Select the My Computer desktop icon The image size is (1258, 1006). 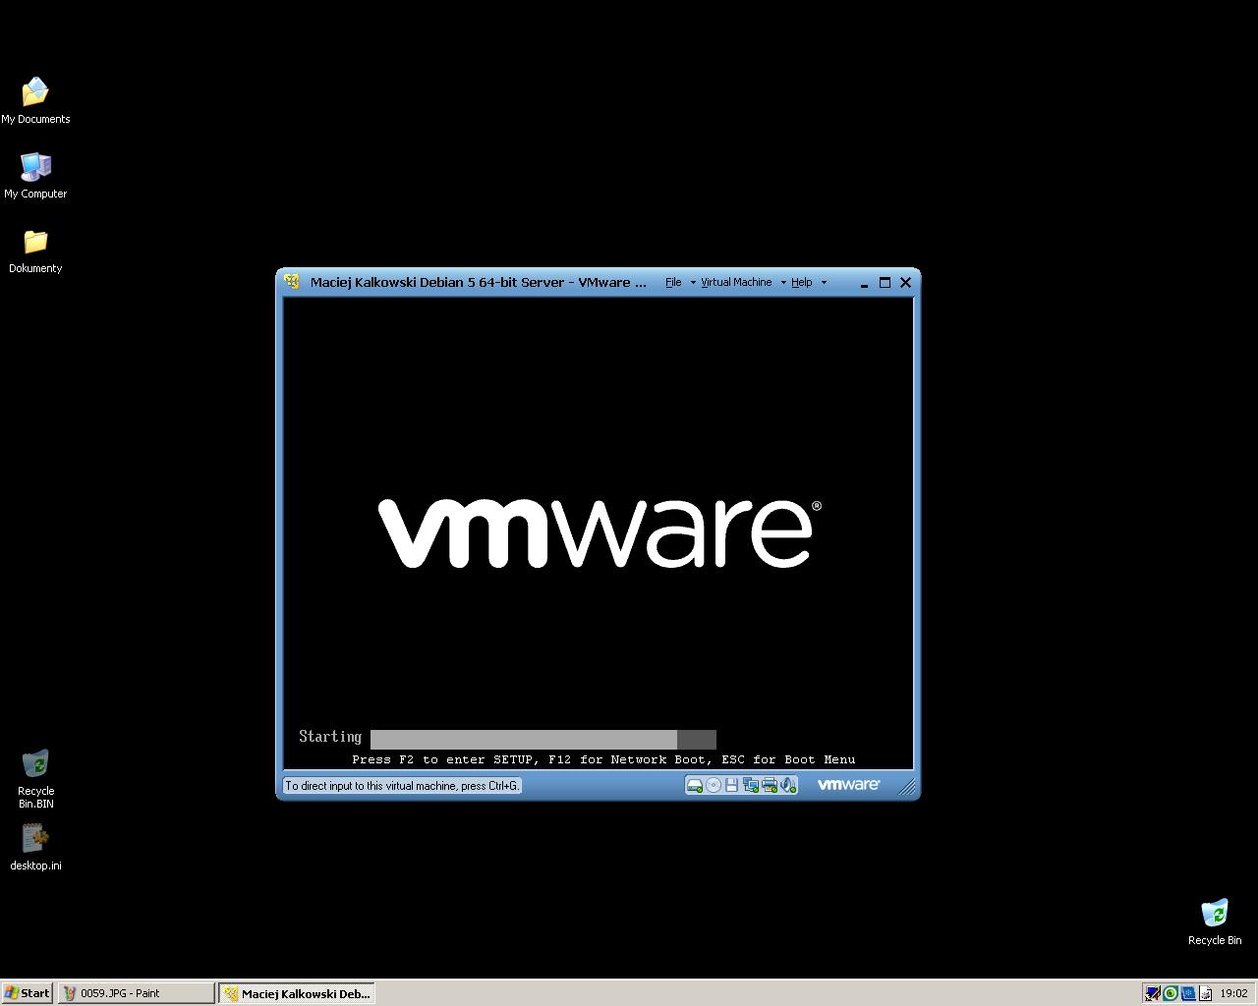[x=35, y=176]
